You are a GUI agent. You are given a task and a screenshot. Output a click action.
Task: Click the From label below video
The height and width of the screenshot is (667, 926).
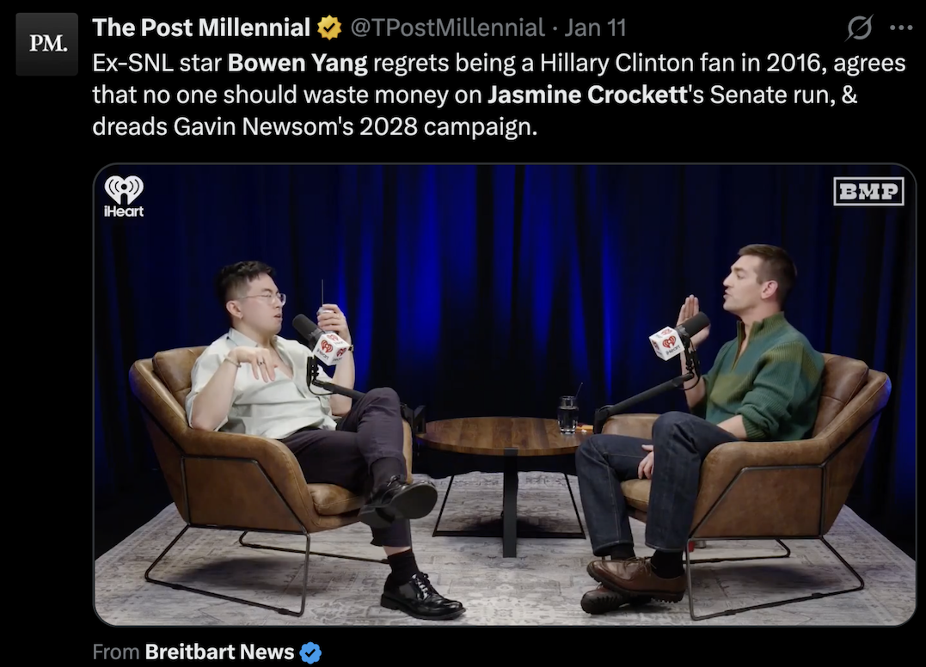point(116,652)
